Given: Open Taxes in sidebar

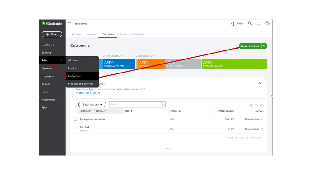Looking at the screenshot, I should [x=45, y=92].
